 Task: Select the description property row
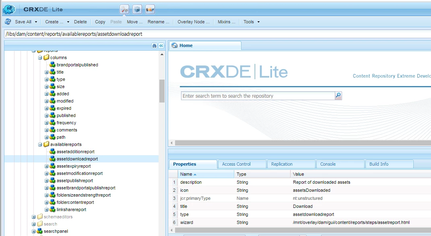pos(300,182)
